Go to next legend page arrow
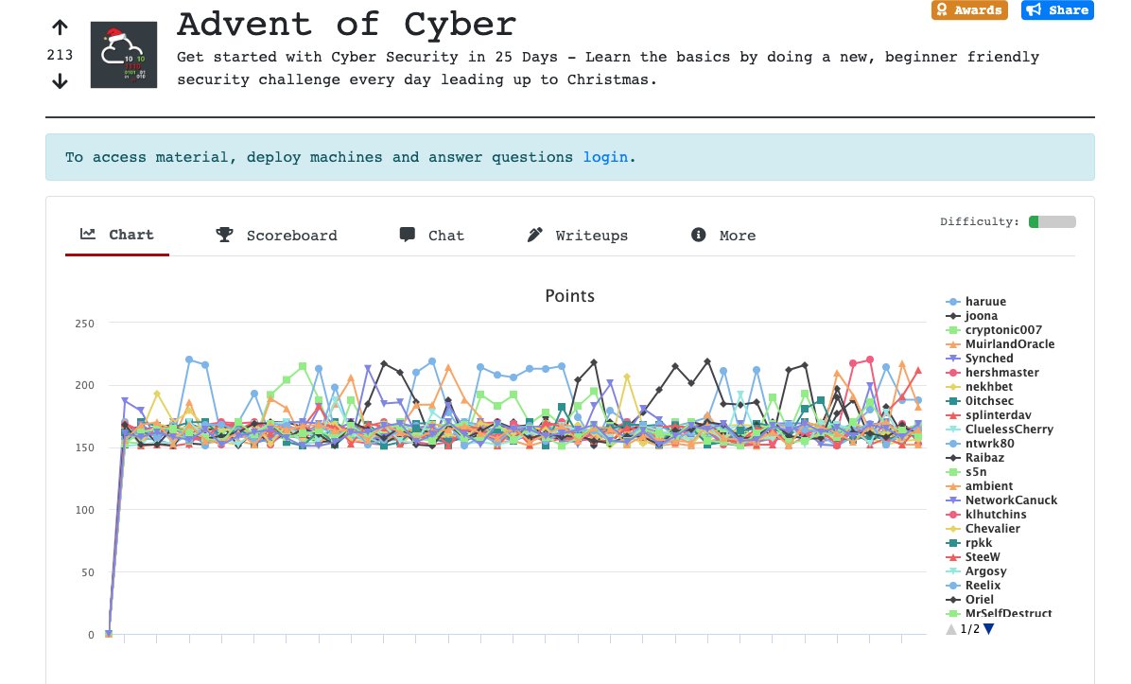Image resolution: width=1131 pixels, height=684 pixels. tap(989, 629)
